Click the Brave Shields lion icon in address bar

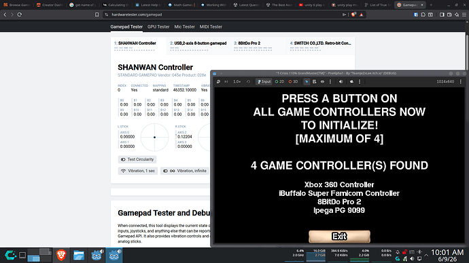(354, 14)
